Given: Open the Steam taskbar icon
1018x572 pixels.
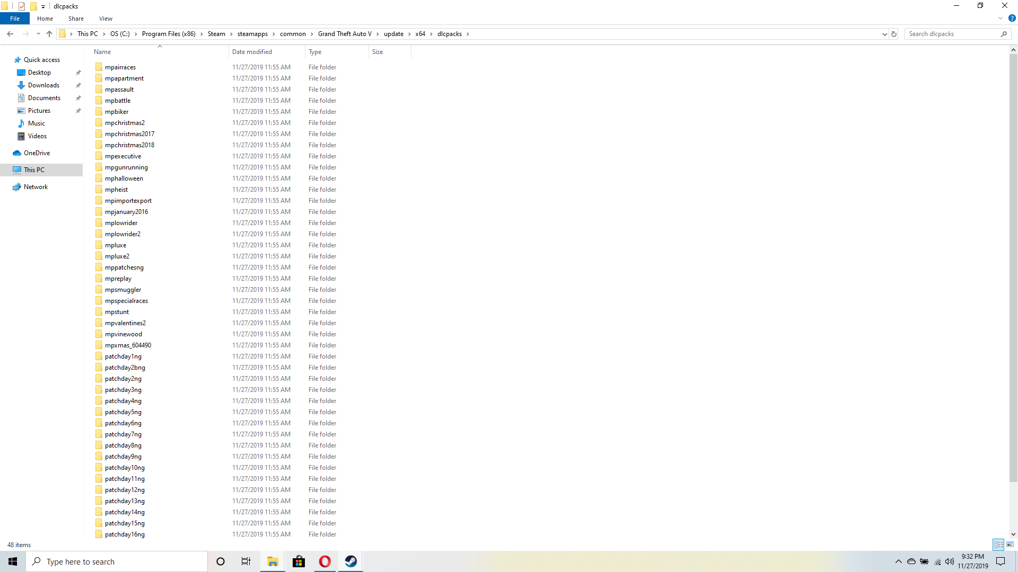Looking at the screenshot, I should [x=350, y=561].
